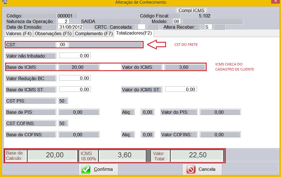Select the Altera Receber field with S
This screenshot has width=281, height=177.
click(208, 27)
